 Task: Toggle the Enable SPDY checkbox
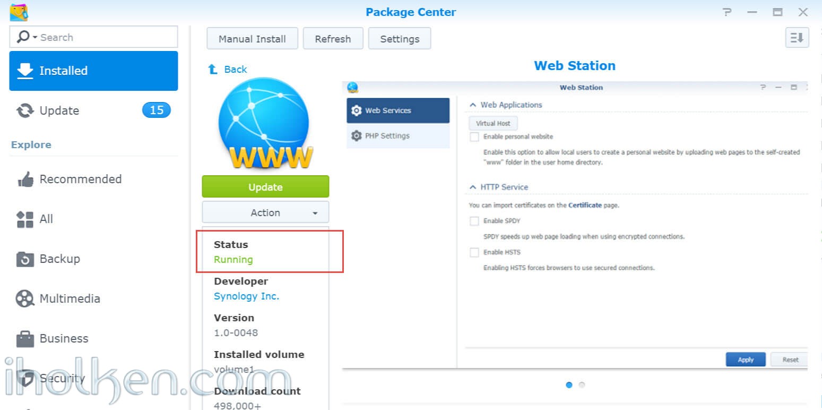pos(474,221)
